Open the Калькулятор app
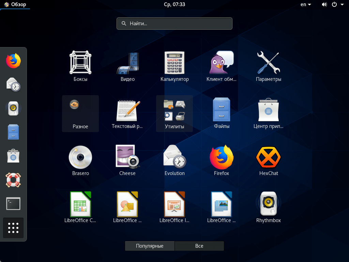The width and height of the screenshot is (349, 262). (x=174, y=63)
